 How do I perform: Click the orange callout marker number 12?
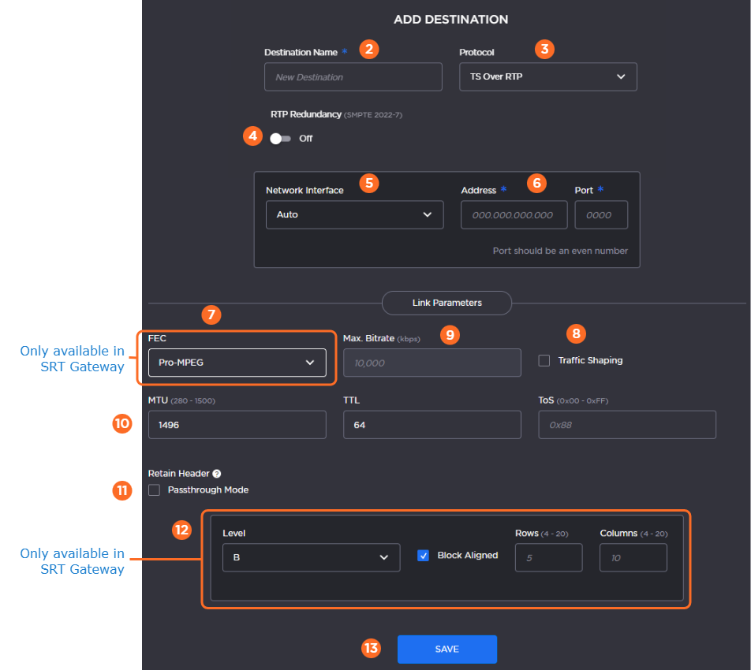coord(182,530)
